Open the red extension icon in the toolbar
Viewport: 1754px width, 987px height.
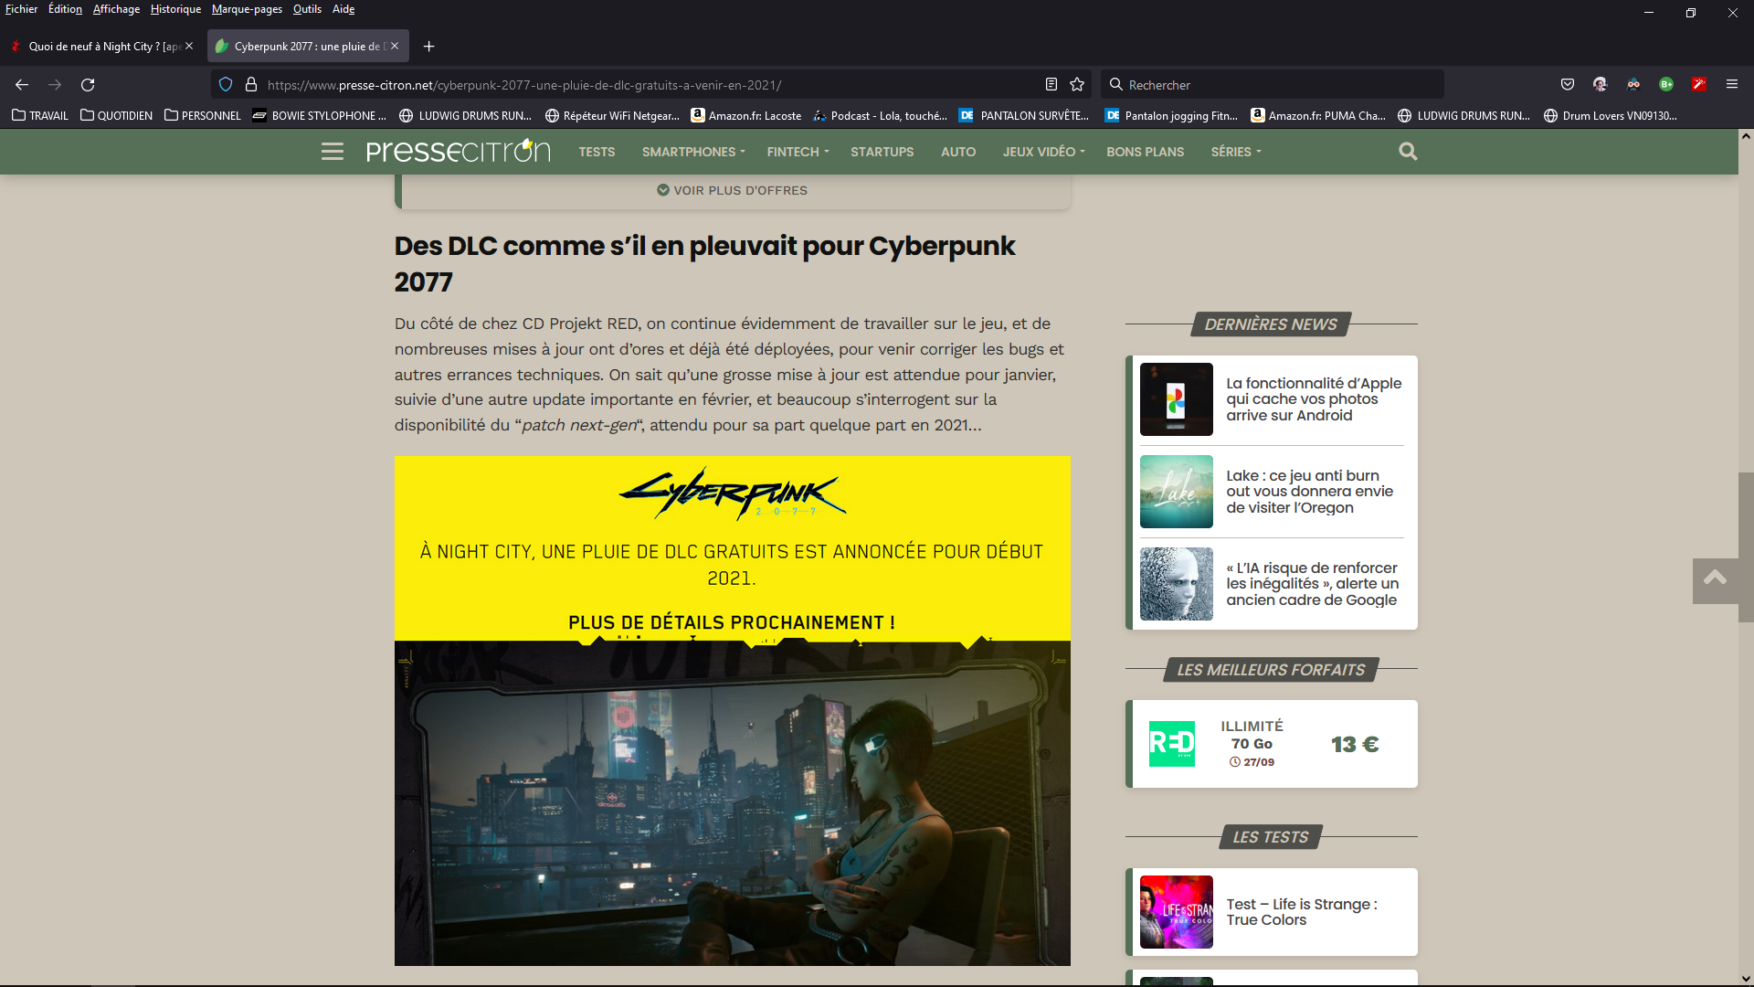click(x=1699, y=85)
